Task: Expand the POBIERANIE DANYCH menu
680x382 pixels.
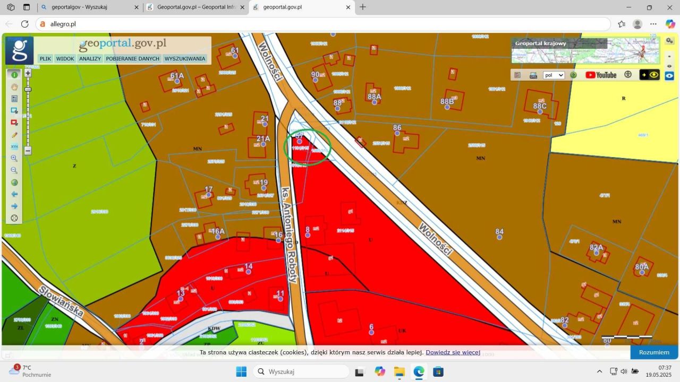Action: click(132, 59)
